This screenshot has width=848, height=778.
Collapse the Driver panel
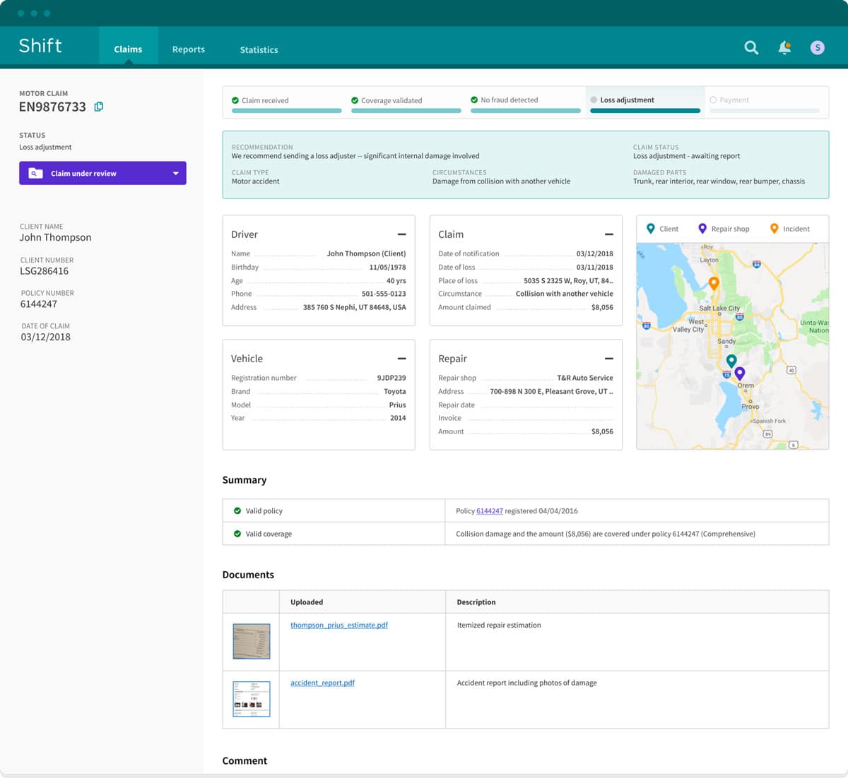click(x=401, y=234)
